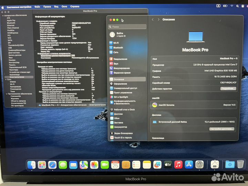Screen dimensions: 248x186
Task: Open Заставка settings in sidebar
Action: tap(116, 123)
